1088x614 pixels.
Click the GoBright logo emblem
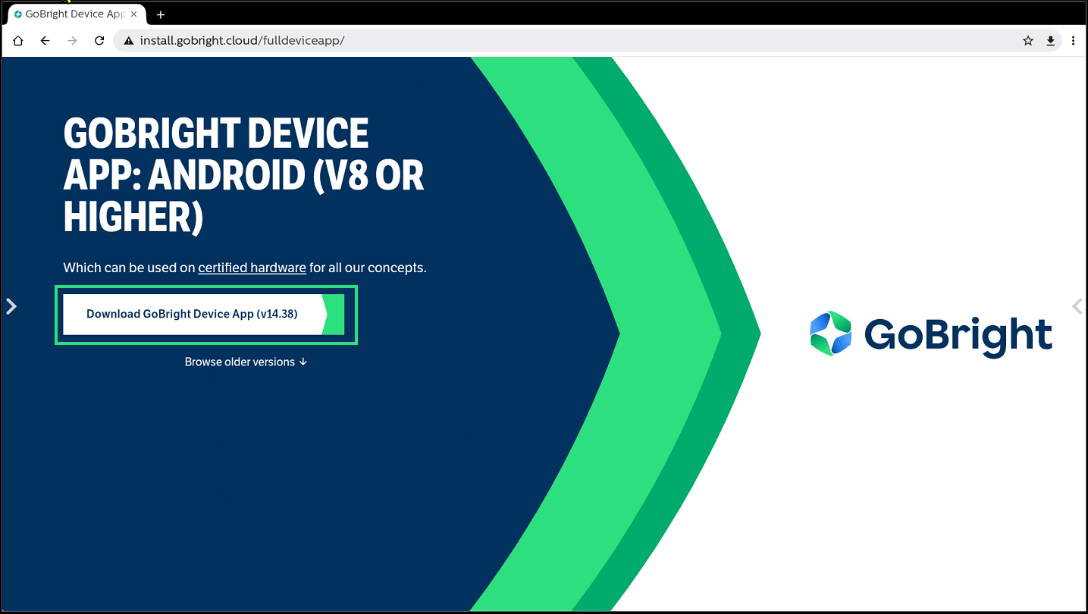click(x=831, y=334)
